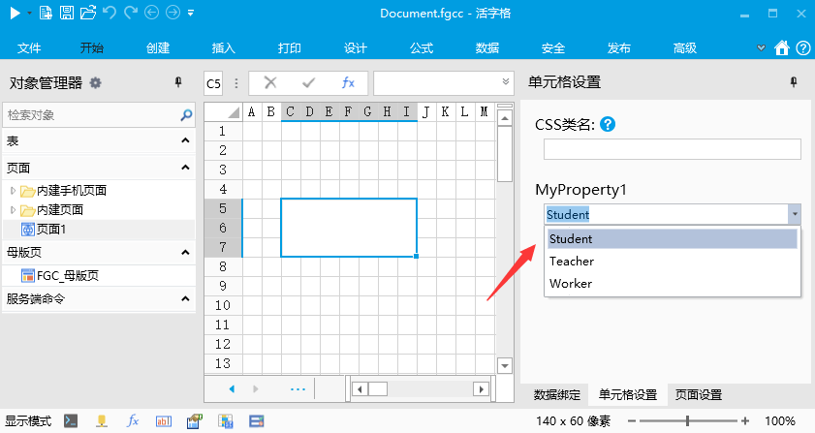Viewport: 815px width, 433px height.
Task: Collapse the ribbon with the chevron
Action: [761, 47]
